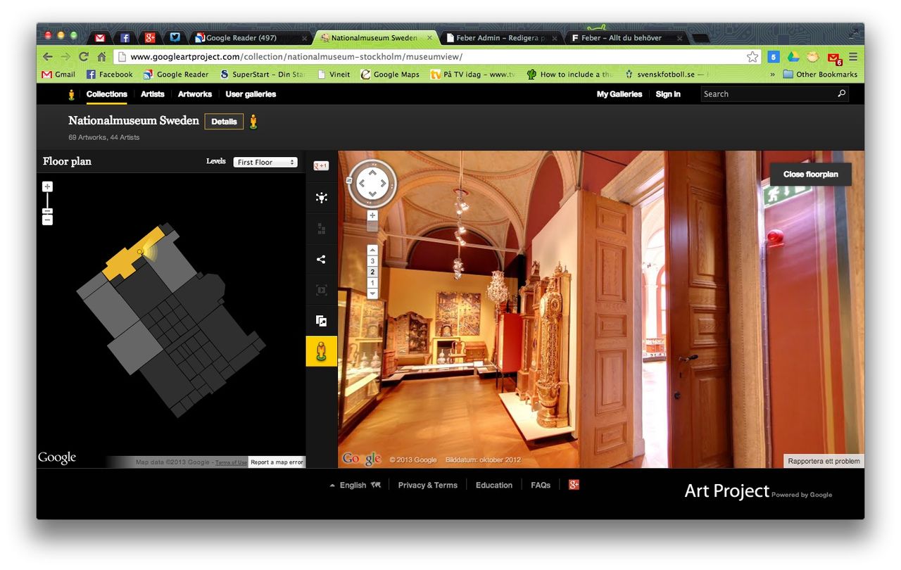Switch to the Google Reader (497) tab

click(x=251, y=38)
